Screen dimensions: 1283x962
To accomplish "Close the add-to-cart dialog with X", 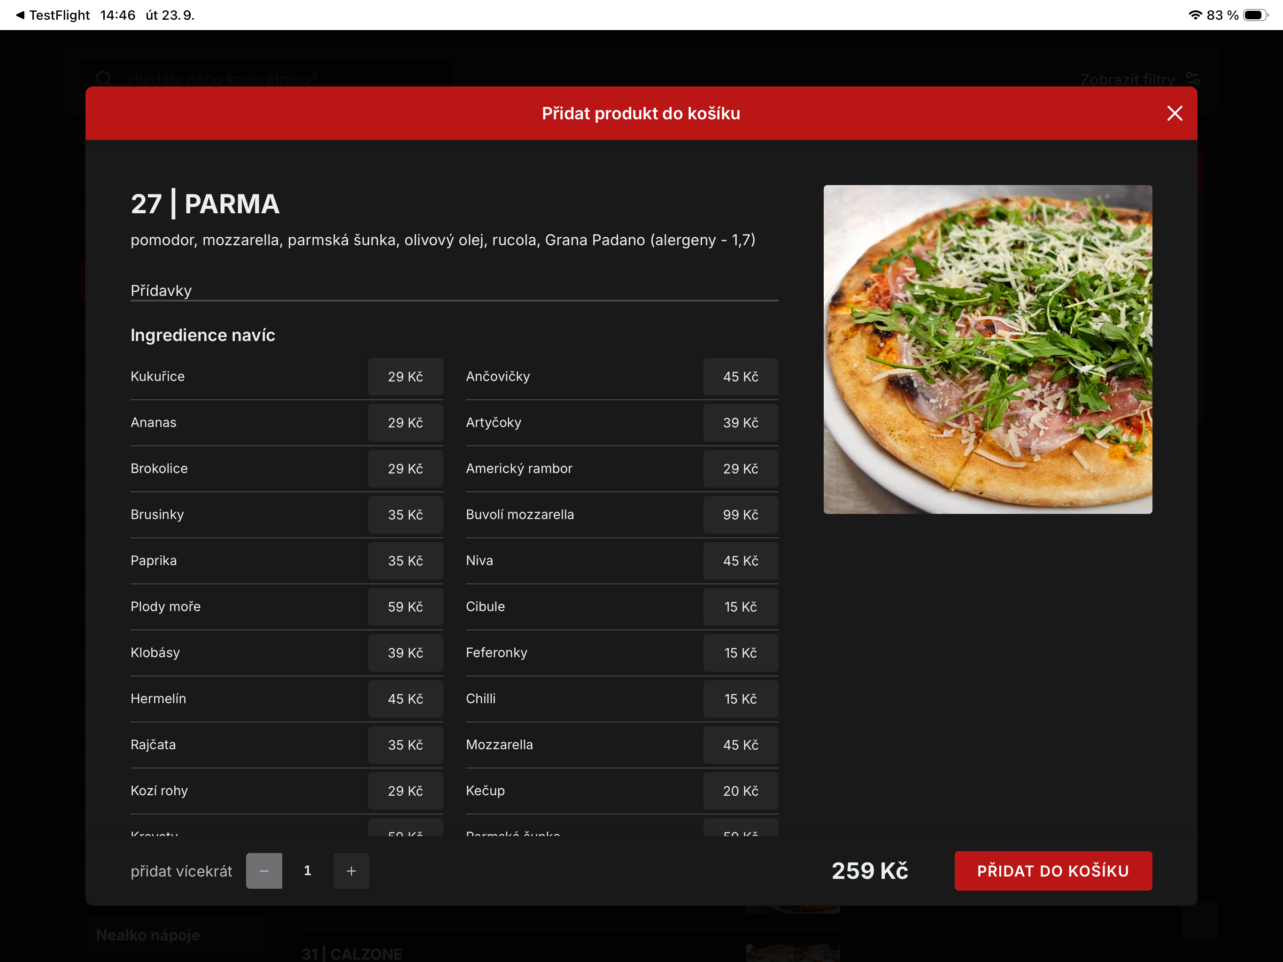I will pyautogui.click(x=1175, y=113).
